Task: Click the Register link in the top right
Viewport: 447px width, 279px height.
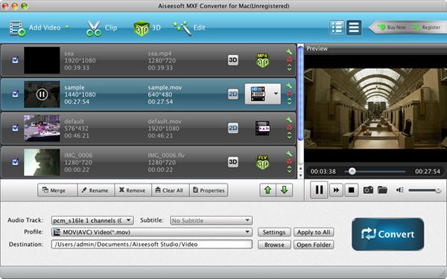Action: pyautogui.click(x=427, y=28)
